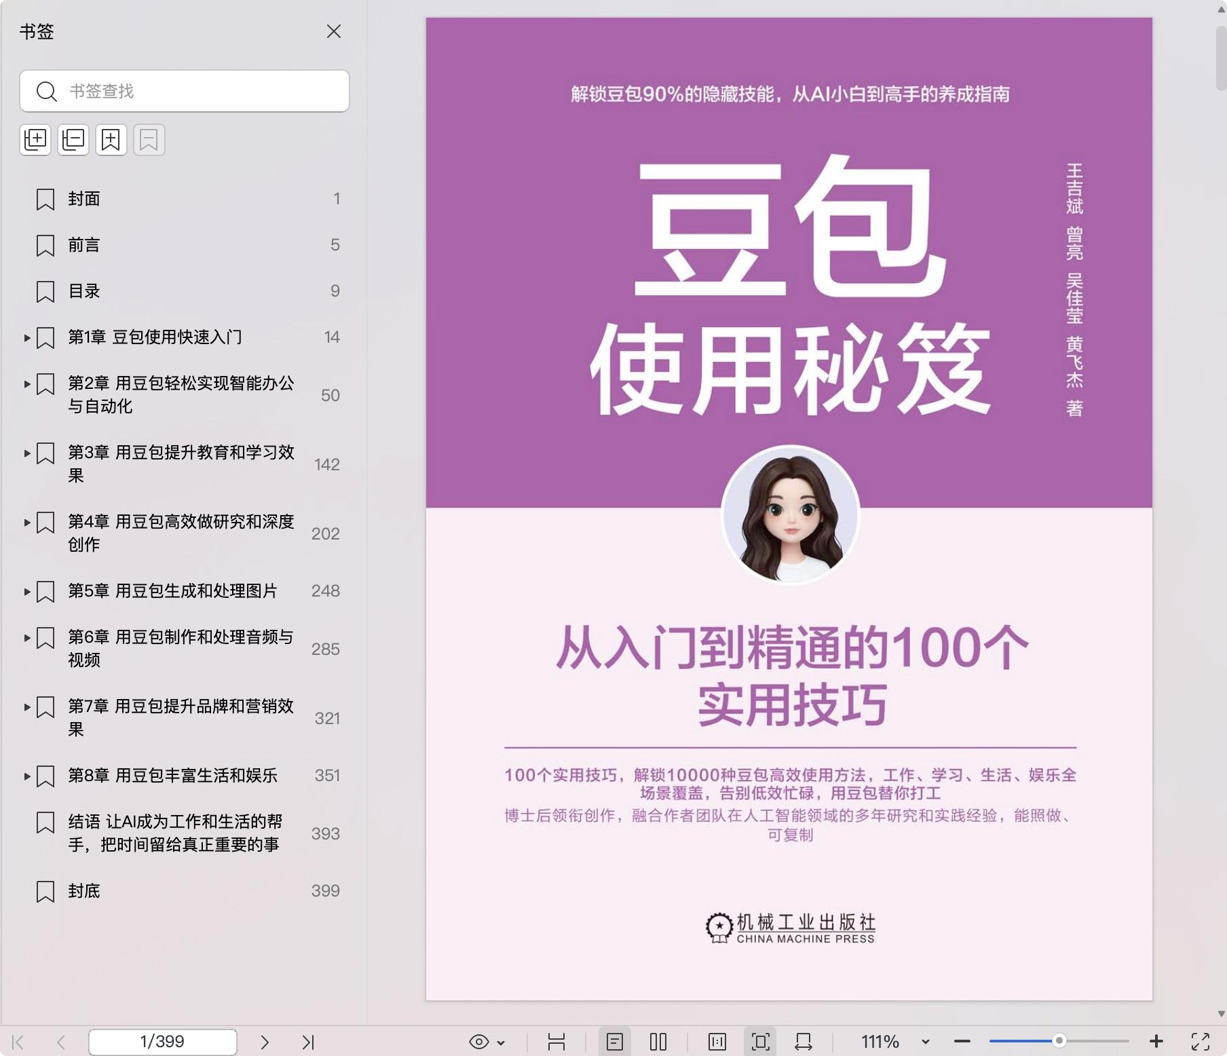Collapse all bookmarks icon

tap(73, 140)
